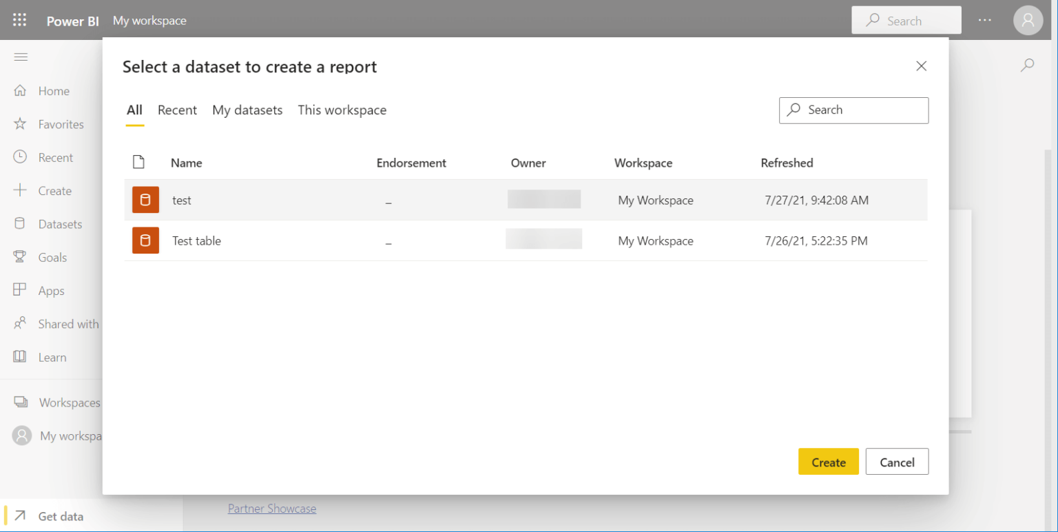Viewport: 1058px width, 532px height.
Task: Click the dataset icon beside Test table
Action: 145,241
